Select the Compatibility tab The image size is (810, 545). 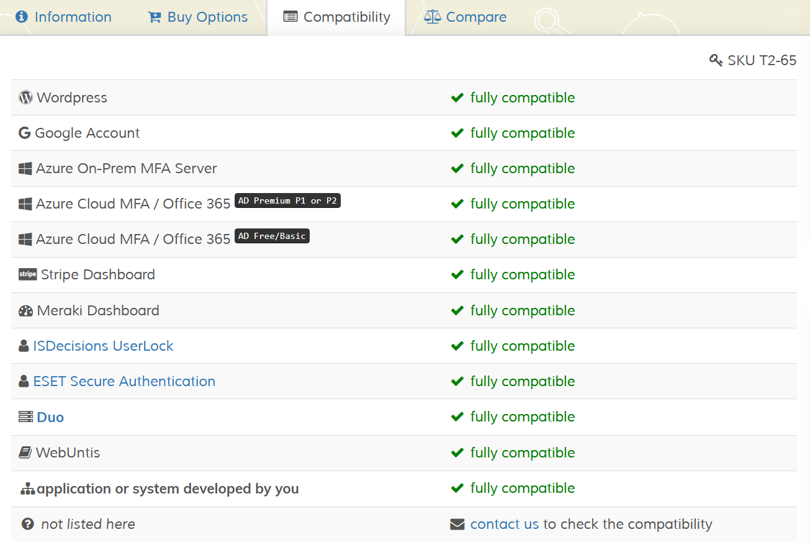pyautogui.click(x=336, y=17)
